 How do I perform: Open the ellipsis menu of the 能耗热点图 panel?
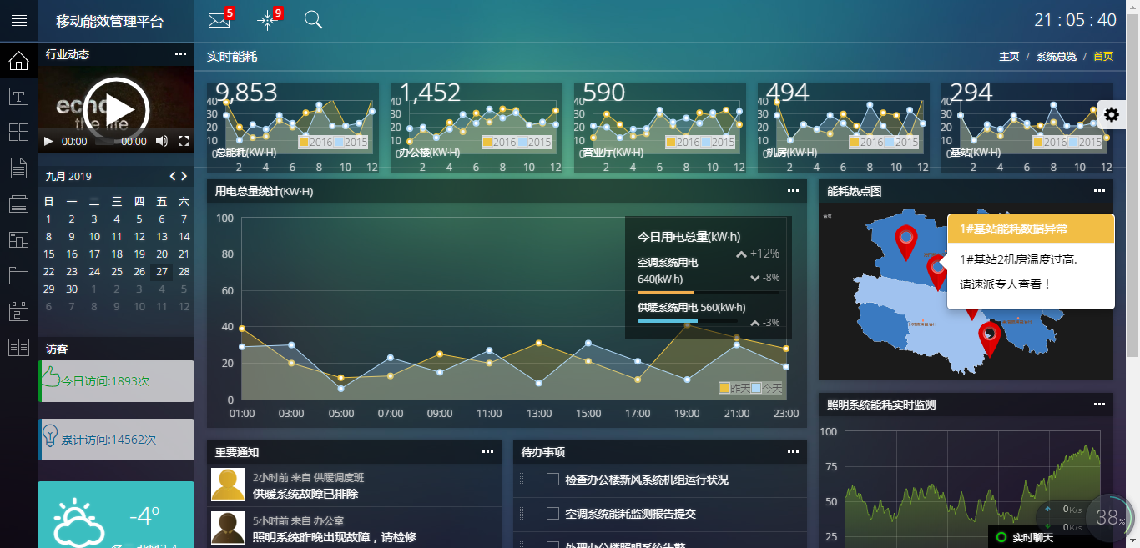pos(1100,191)
